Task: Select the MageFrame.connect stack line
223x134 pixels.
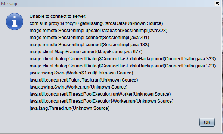Action: coord(86,52)
